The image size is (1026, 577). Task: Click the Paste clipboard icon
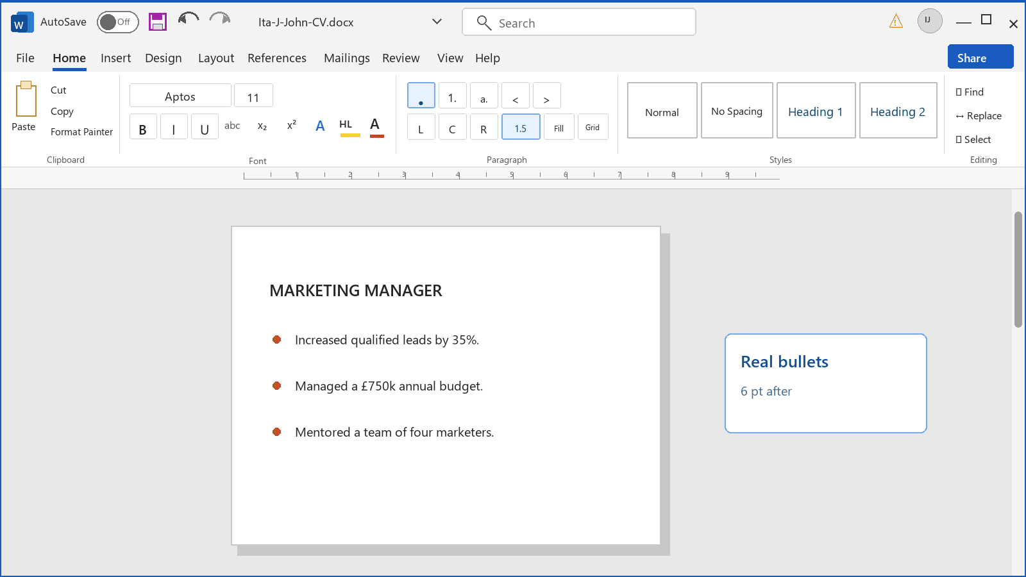click(x=26, y=99)
